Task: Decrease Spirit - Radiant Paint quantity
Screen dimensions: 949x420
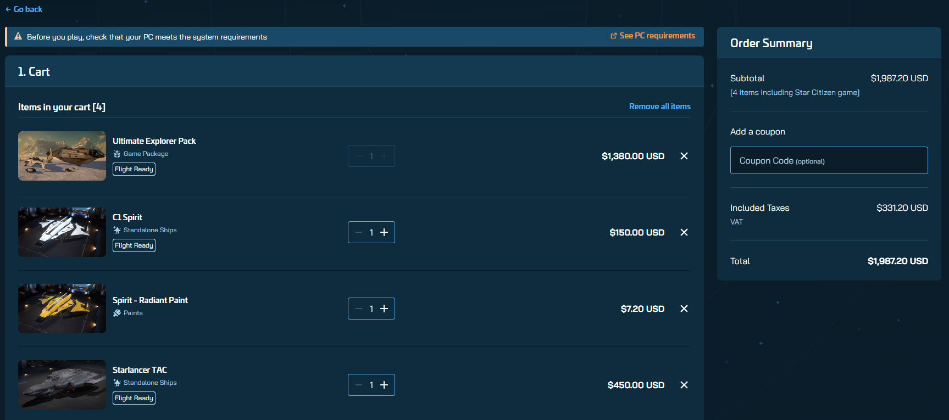Action: click(359, 309)
